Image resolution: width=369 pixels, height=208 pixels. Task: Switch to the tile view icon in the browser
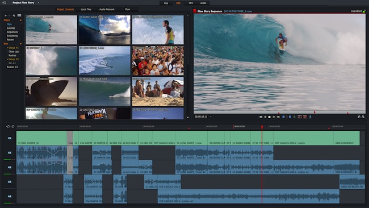(x=19, y=15)
